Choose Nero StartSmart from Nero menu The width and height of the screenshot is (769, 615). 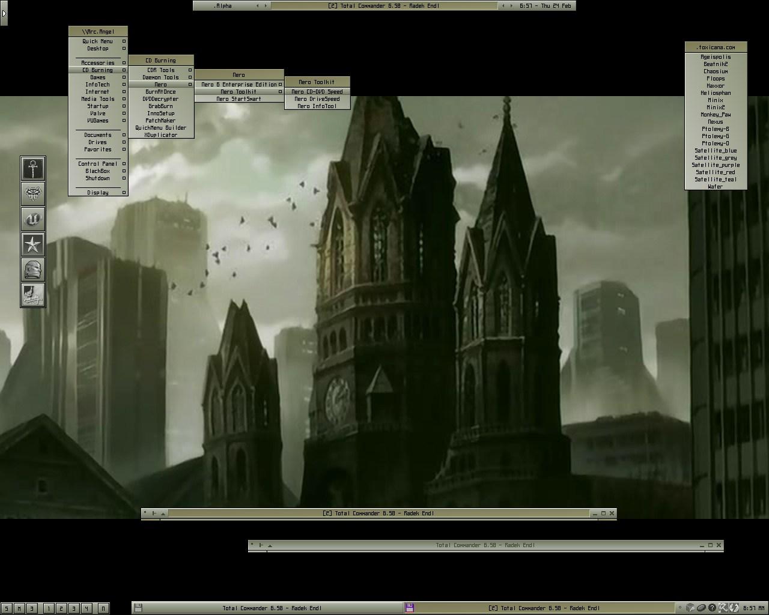pos(239,99)
